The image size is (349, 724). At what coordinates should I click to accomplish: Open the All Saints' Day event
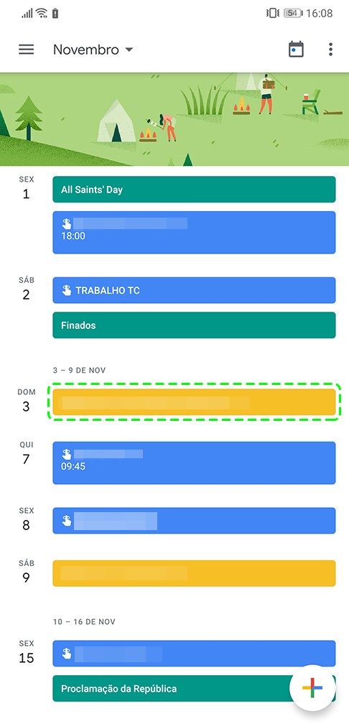[x=194, y=190]
